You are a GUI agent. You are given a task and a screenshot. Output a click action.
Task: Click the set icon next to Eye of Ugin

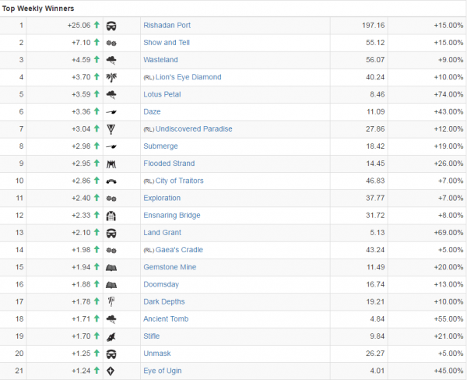click(112, 371)
